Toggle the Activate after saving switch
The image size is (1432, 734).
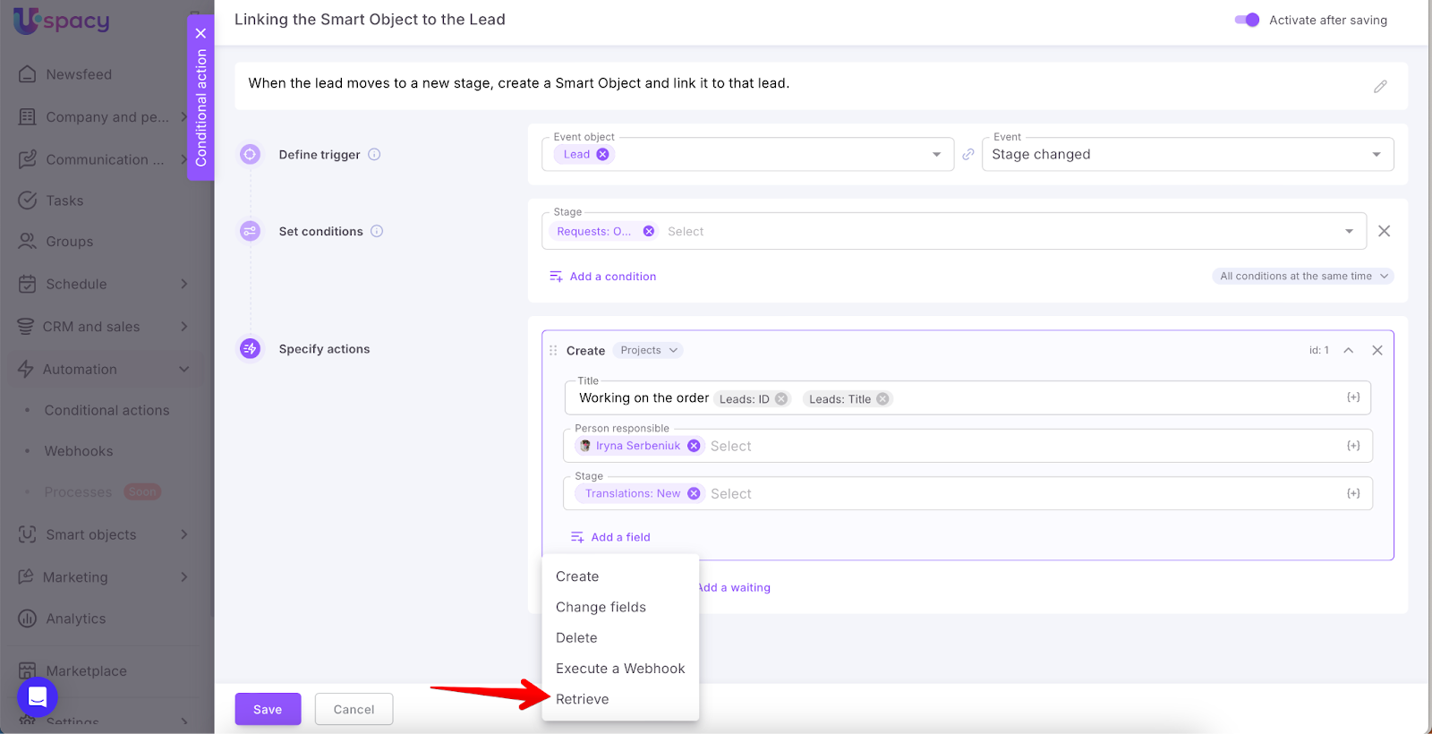pos(1247,20)
